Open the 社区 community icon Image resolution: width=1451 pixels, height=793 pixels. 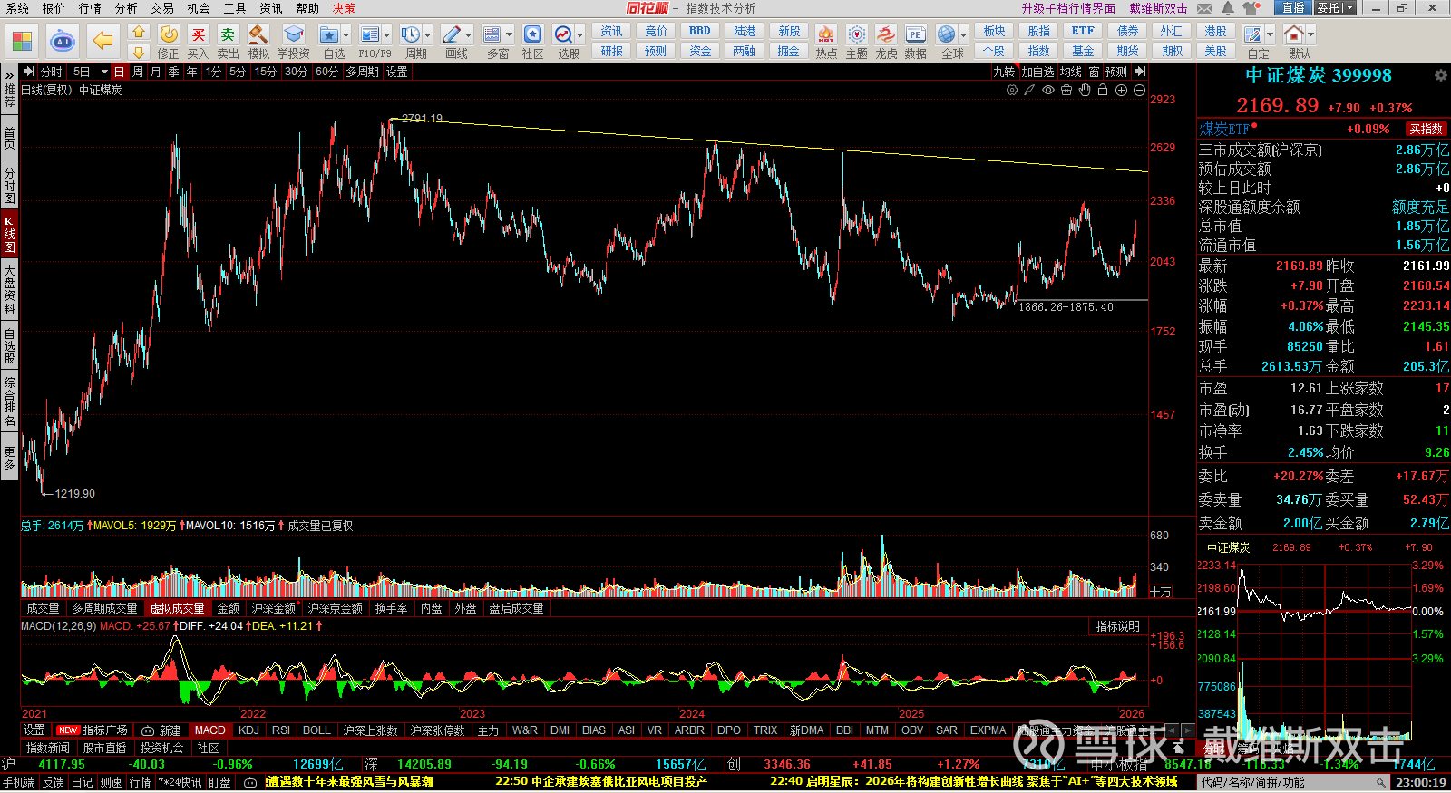pyautogui.click(x=532, y=35)
